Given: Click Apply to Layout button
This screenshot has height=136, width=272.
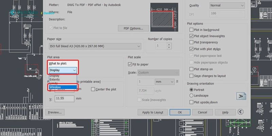Looking at the screenshot, I should tap(153, 113).
